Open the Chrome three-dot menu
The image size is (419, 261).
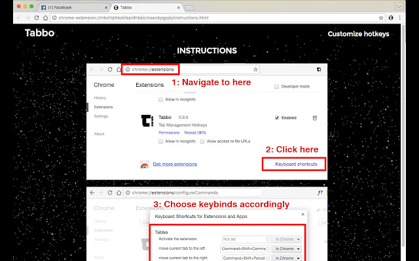click(400, 18)
